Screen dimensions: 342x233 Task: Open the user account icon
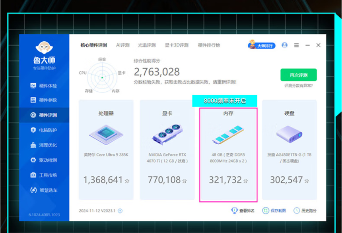(x=284, y=45)
